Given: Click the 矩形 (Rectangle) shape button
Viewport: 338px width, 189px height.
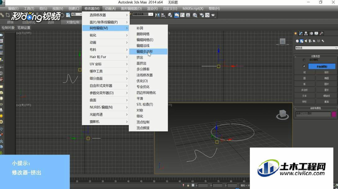Looking at the screenshot, I should [x=326, y=72].
